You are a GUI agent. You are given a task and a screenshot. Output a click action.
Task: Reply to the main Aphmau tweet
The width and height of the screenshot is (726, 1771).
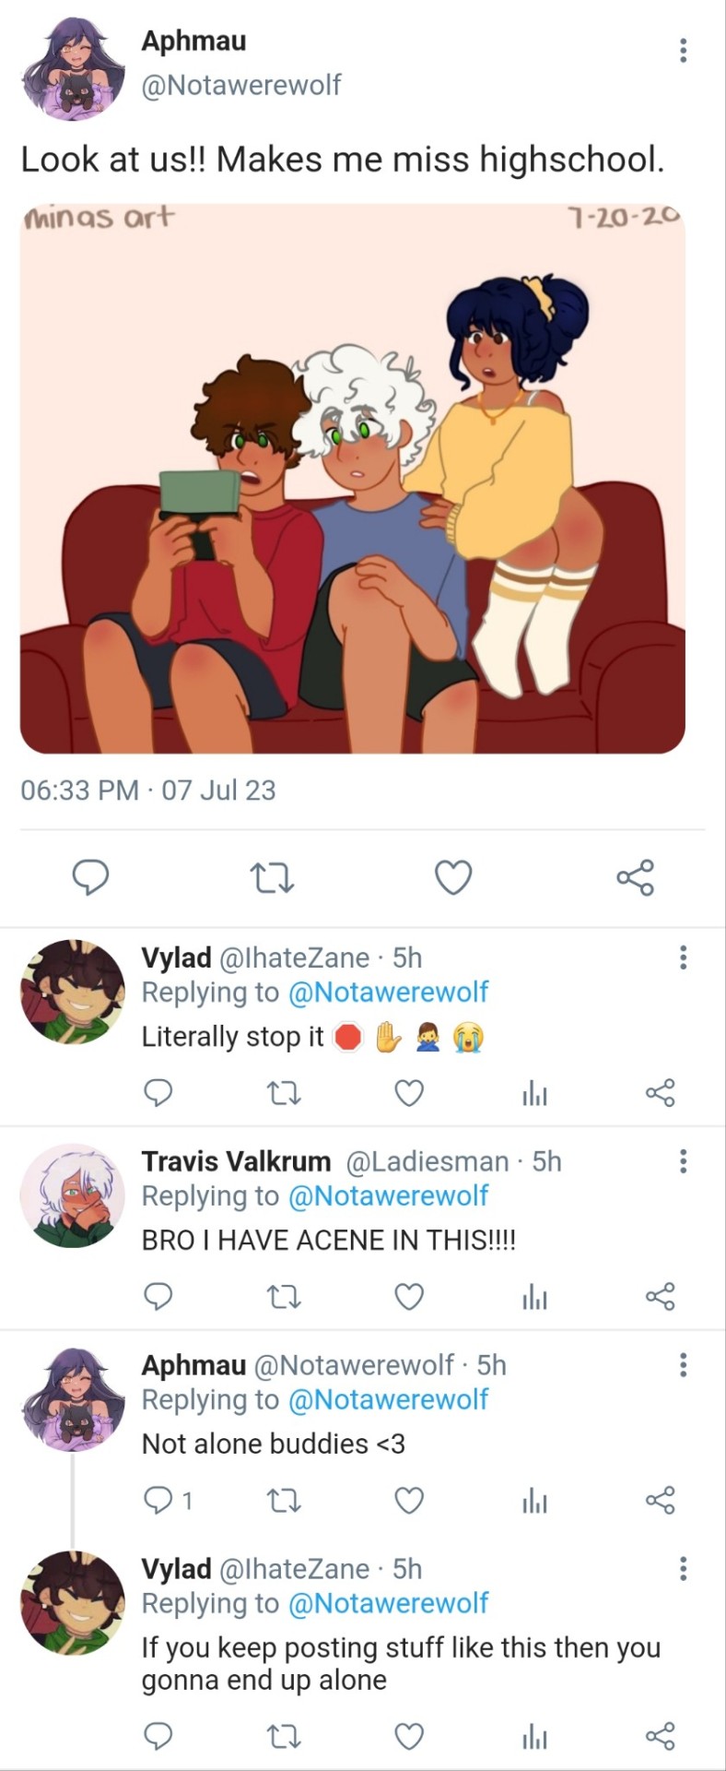(x=91, y=877)
